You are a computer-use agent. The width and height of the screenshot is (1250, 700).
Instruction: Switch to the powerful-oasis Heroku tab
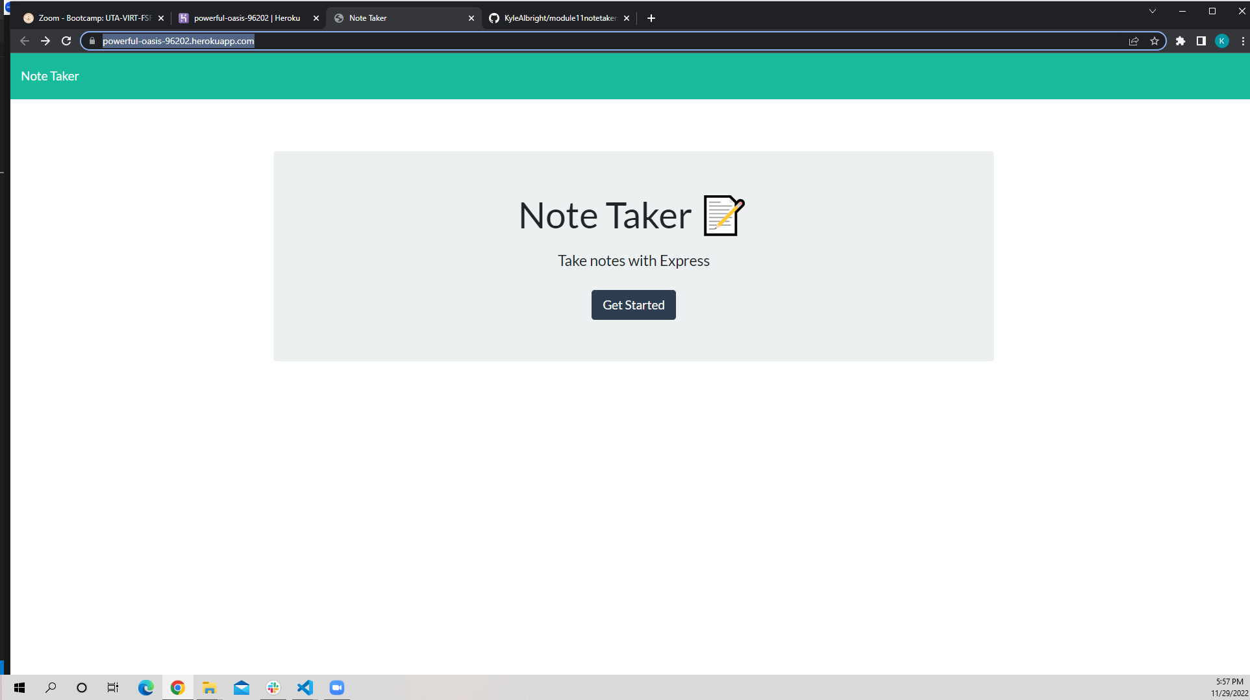pos(244,18)
